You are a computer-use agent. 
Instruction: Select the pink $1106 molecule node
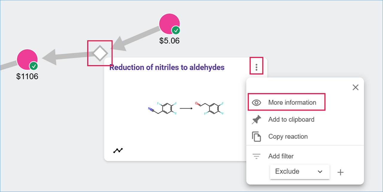(26, 59)
